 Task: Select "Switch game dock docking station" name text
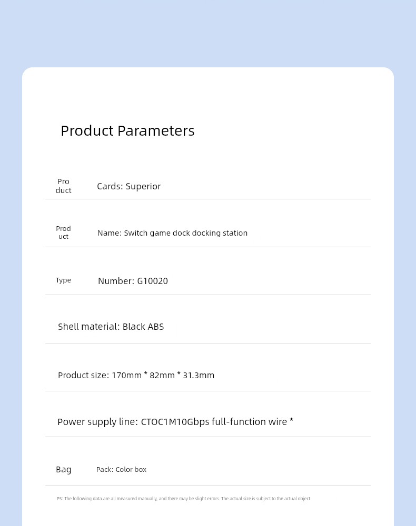185,233
